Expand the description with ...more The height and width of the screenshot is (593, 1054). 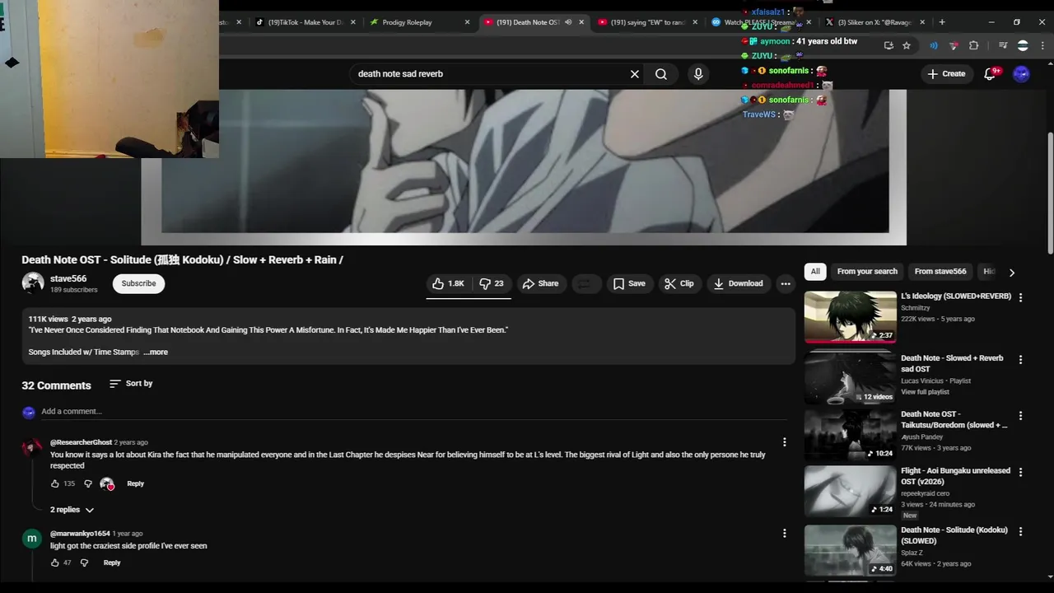click(x=156, y=352)
